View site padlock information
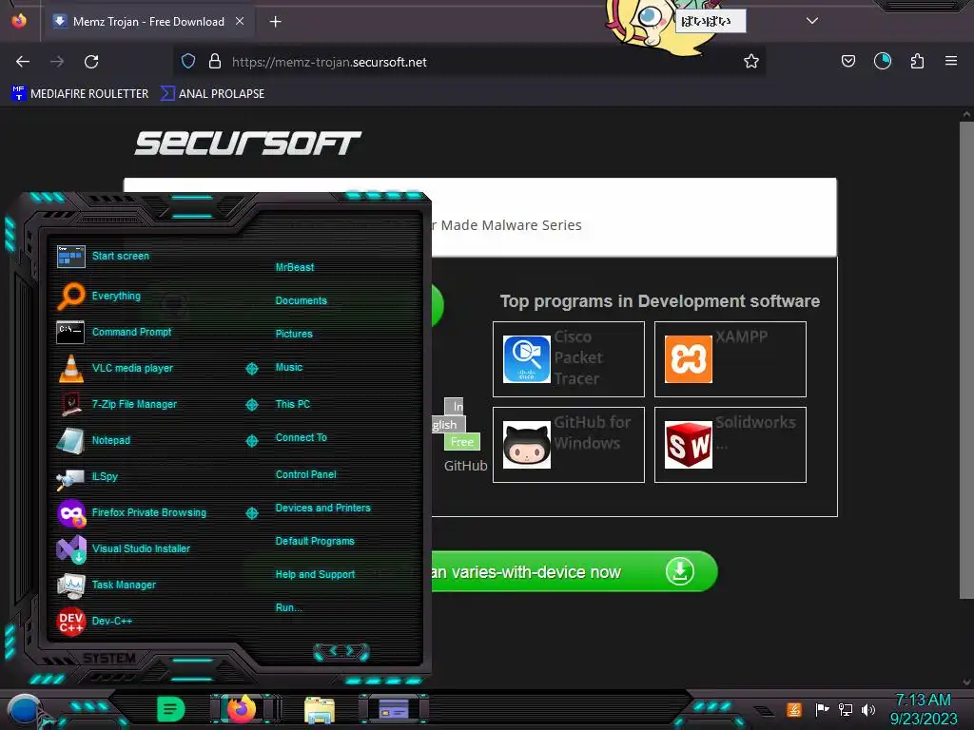 [x=215, y=62]
